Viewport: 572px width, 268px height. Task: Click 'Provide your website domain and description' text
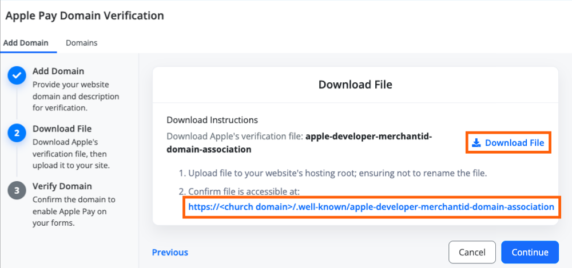click(x=76, y=96)
